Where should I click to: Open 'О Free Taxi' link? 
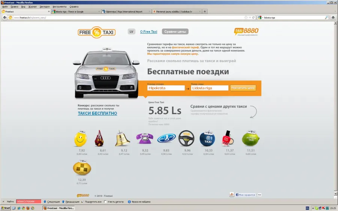148,32
